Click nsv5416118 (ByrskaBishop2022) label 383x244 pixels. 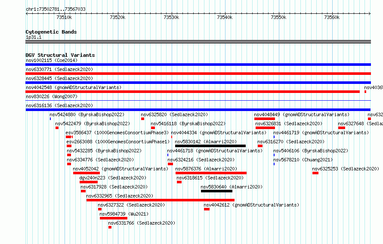[x=188, y=124]
